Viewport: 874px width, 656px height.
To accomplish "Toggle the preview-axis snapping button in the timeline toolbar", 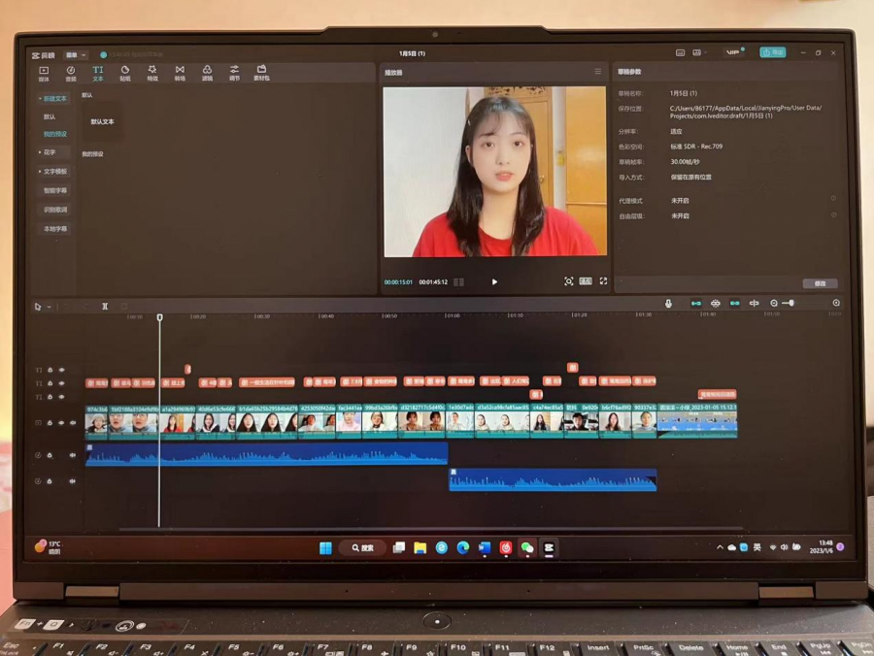I will point(754,304).
